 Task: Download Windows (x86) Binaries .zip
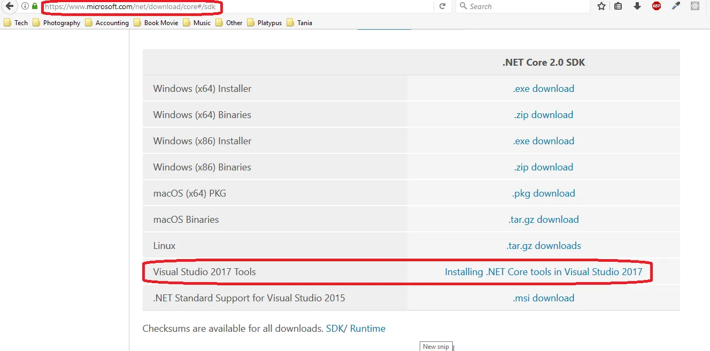[543, 167]
